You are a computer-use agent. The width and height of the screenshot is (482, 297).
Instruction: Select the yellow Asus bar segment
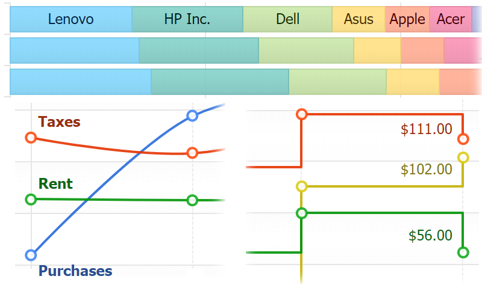pos(358,19)
